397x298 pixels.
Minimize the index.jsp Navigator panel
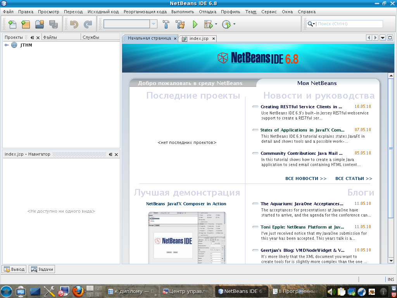110,154
